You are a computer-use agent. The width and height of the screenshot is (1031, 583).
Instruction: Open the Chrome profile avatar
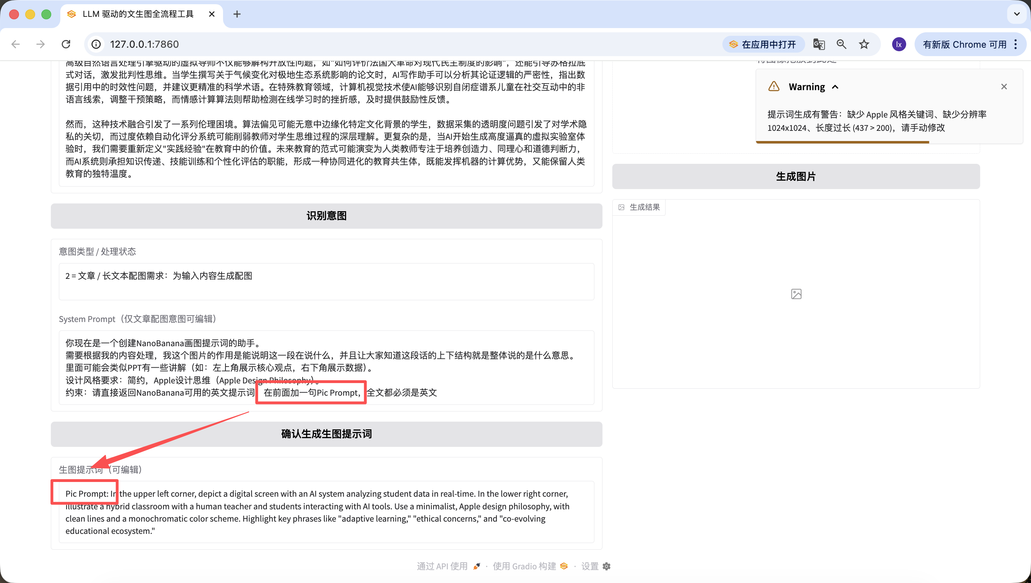(899, 44)
